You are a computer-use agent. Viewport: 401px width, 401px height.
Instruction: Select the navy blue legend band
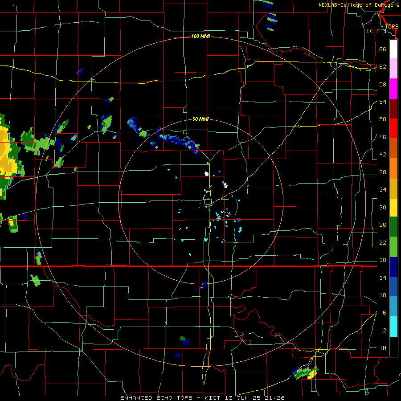click(393, 267)
